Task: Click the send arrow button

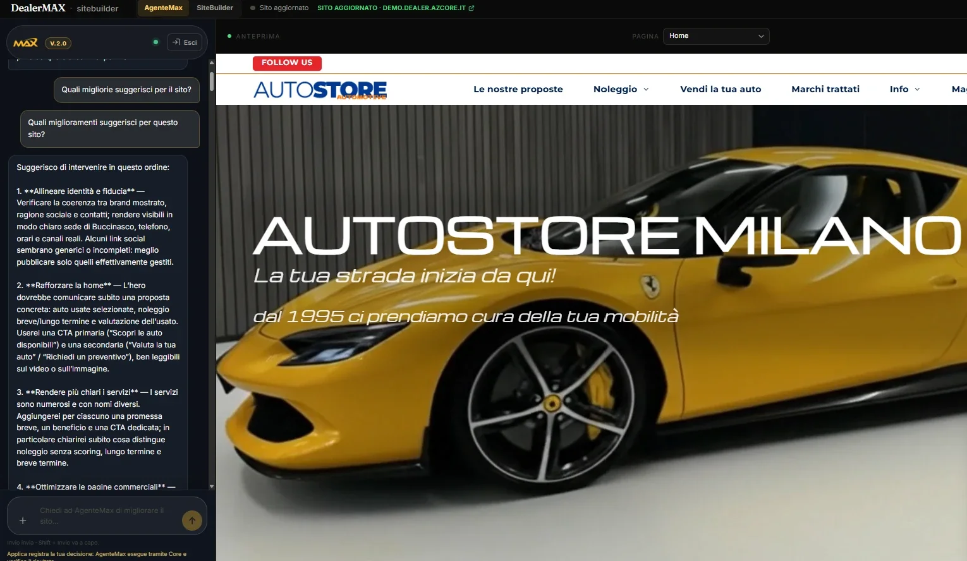Action: [192, 521]
